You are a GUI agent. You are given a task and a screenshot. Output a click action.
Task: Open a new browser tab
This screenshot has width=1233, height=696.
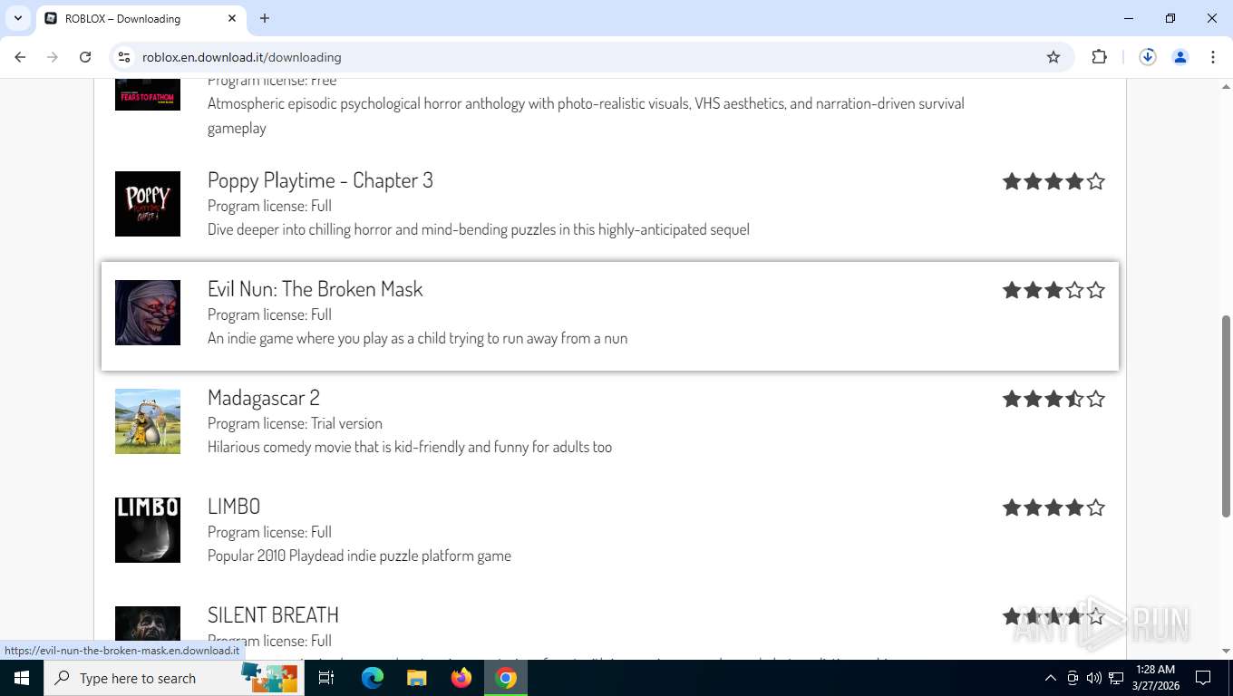pyautogui.click(x=265, y=18)
